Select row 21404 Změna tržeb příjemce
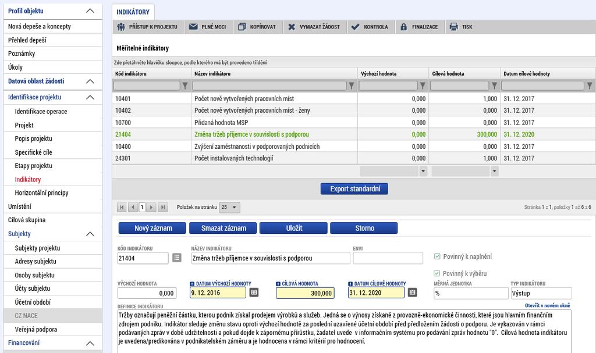This screenshot has height=353, width=596. (354, 134)
